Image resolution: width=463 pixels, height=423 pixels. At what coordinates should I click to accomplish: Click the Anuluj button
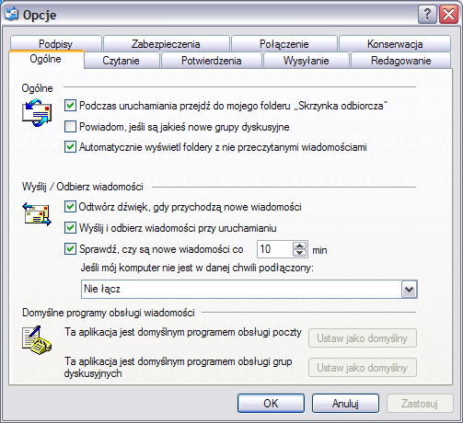pos(345,404)
